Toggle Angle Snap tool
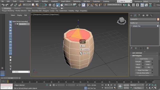This screenshot has width=160, height=90. pyautogui.click(x=92, y=5)
